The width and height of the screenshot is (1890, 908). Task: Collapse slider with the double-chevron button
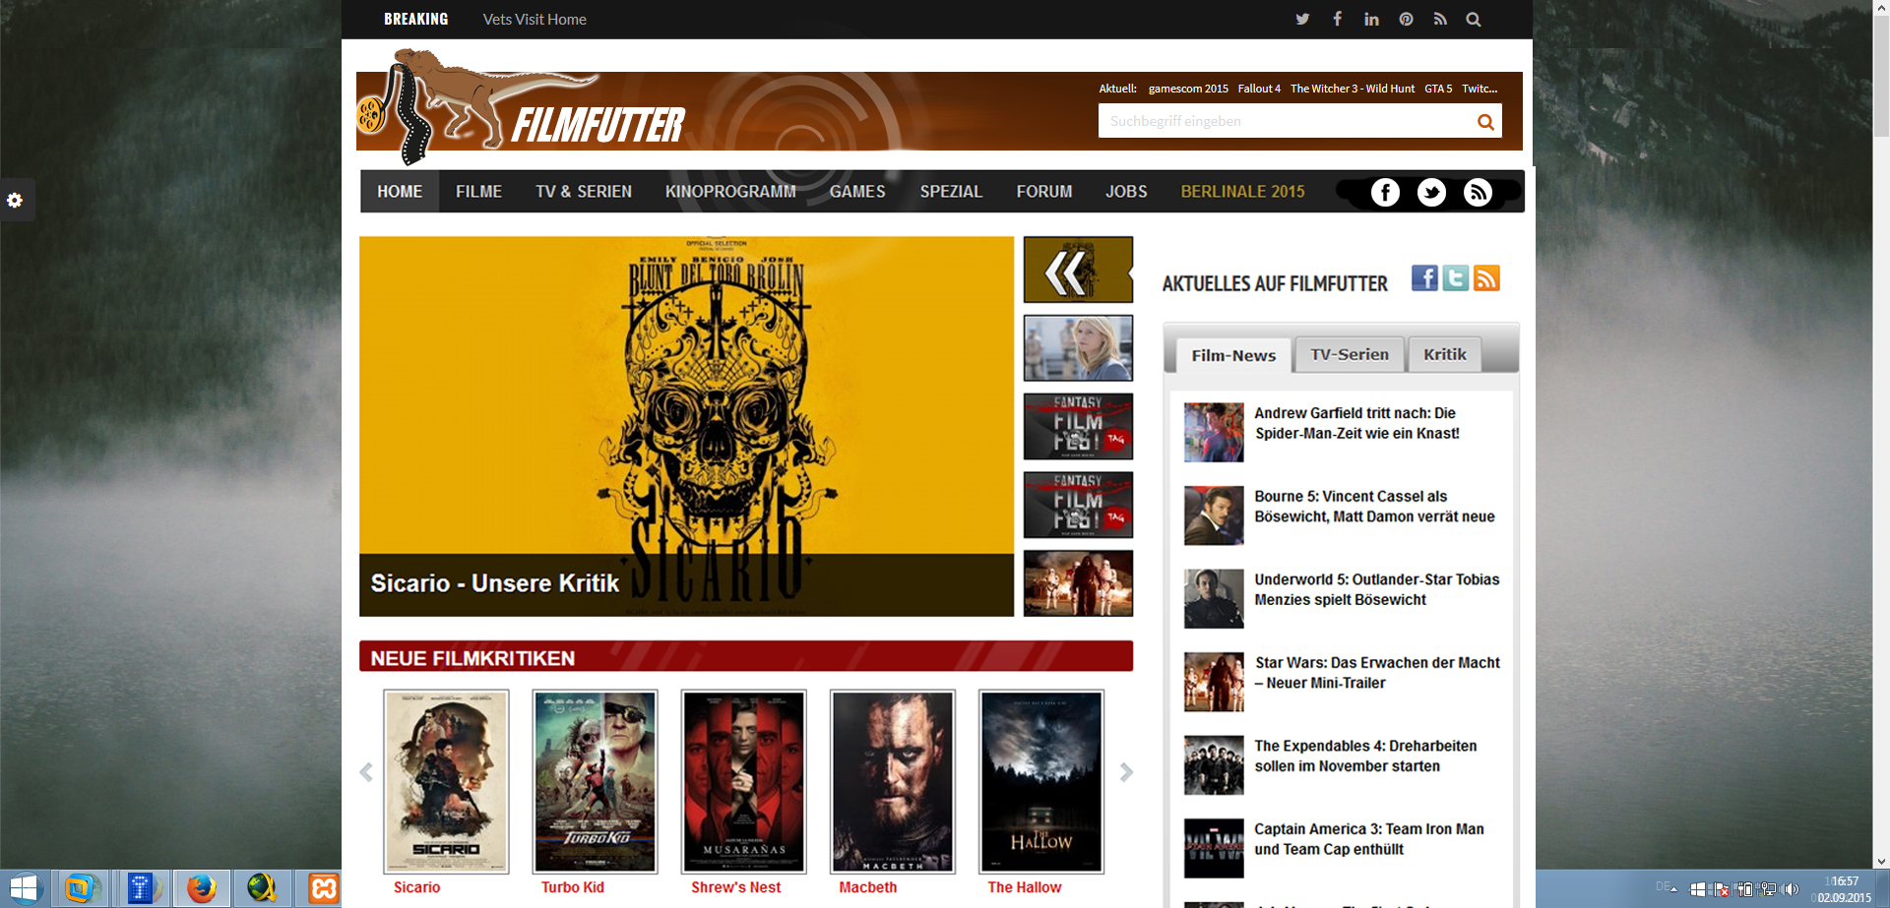click(x=1077, y=270)
